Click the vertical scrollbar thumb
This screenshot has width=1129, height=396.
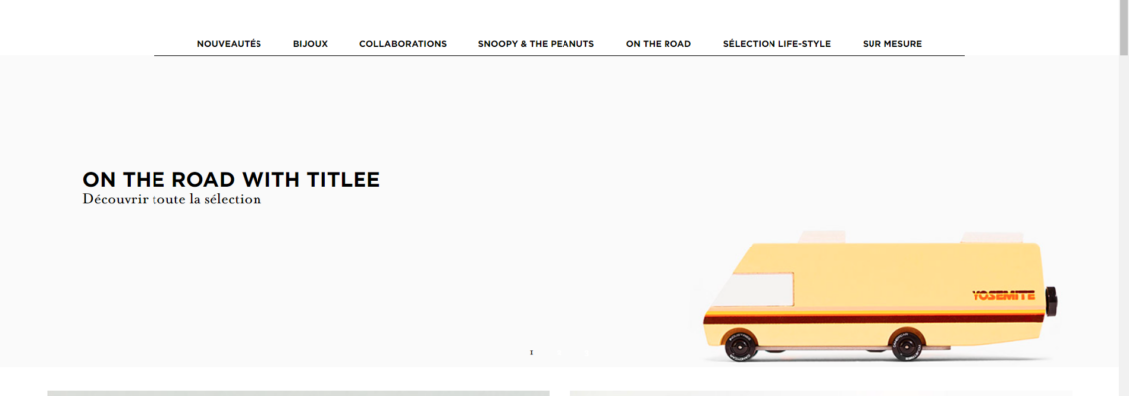tap(1123, 29)
